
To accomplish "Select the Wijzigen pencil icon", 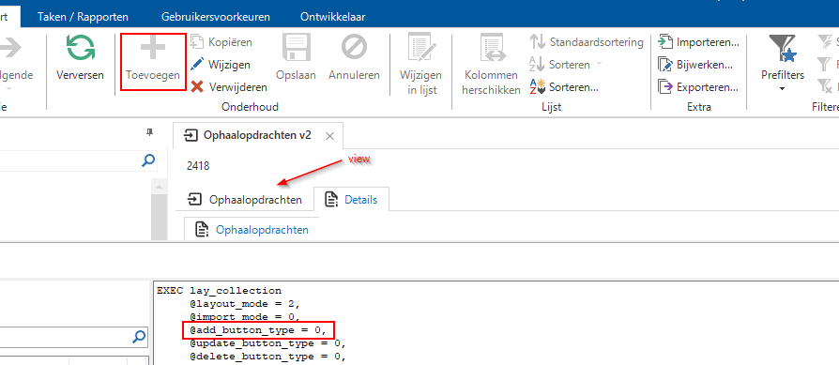I will pyautogui.click(x=197, y=64).
